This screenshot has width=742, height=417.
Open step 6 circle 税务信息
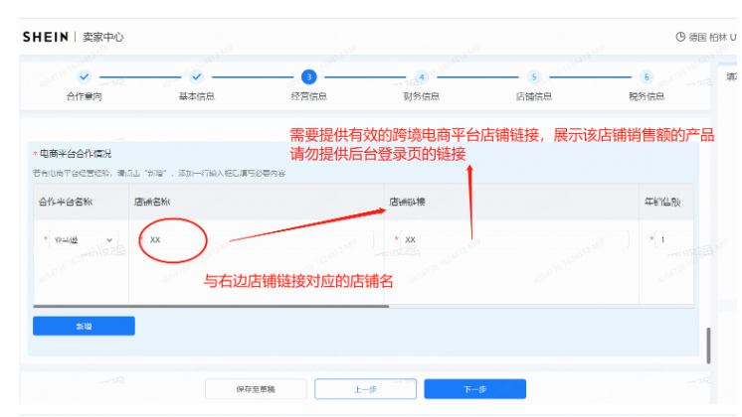pos(647,76)
